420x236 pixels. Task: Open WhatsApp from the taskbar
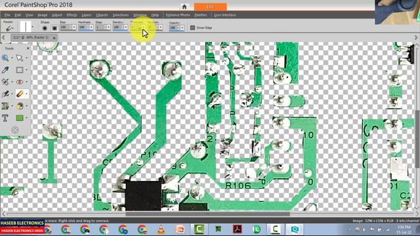[257, 229]
